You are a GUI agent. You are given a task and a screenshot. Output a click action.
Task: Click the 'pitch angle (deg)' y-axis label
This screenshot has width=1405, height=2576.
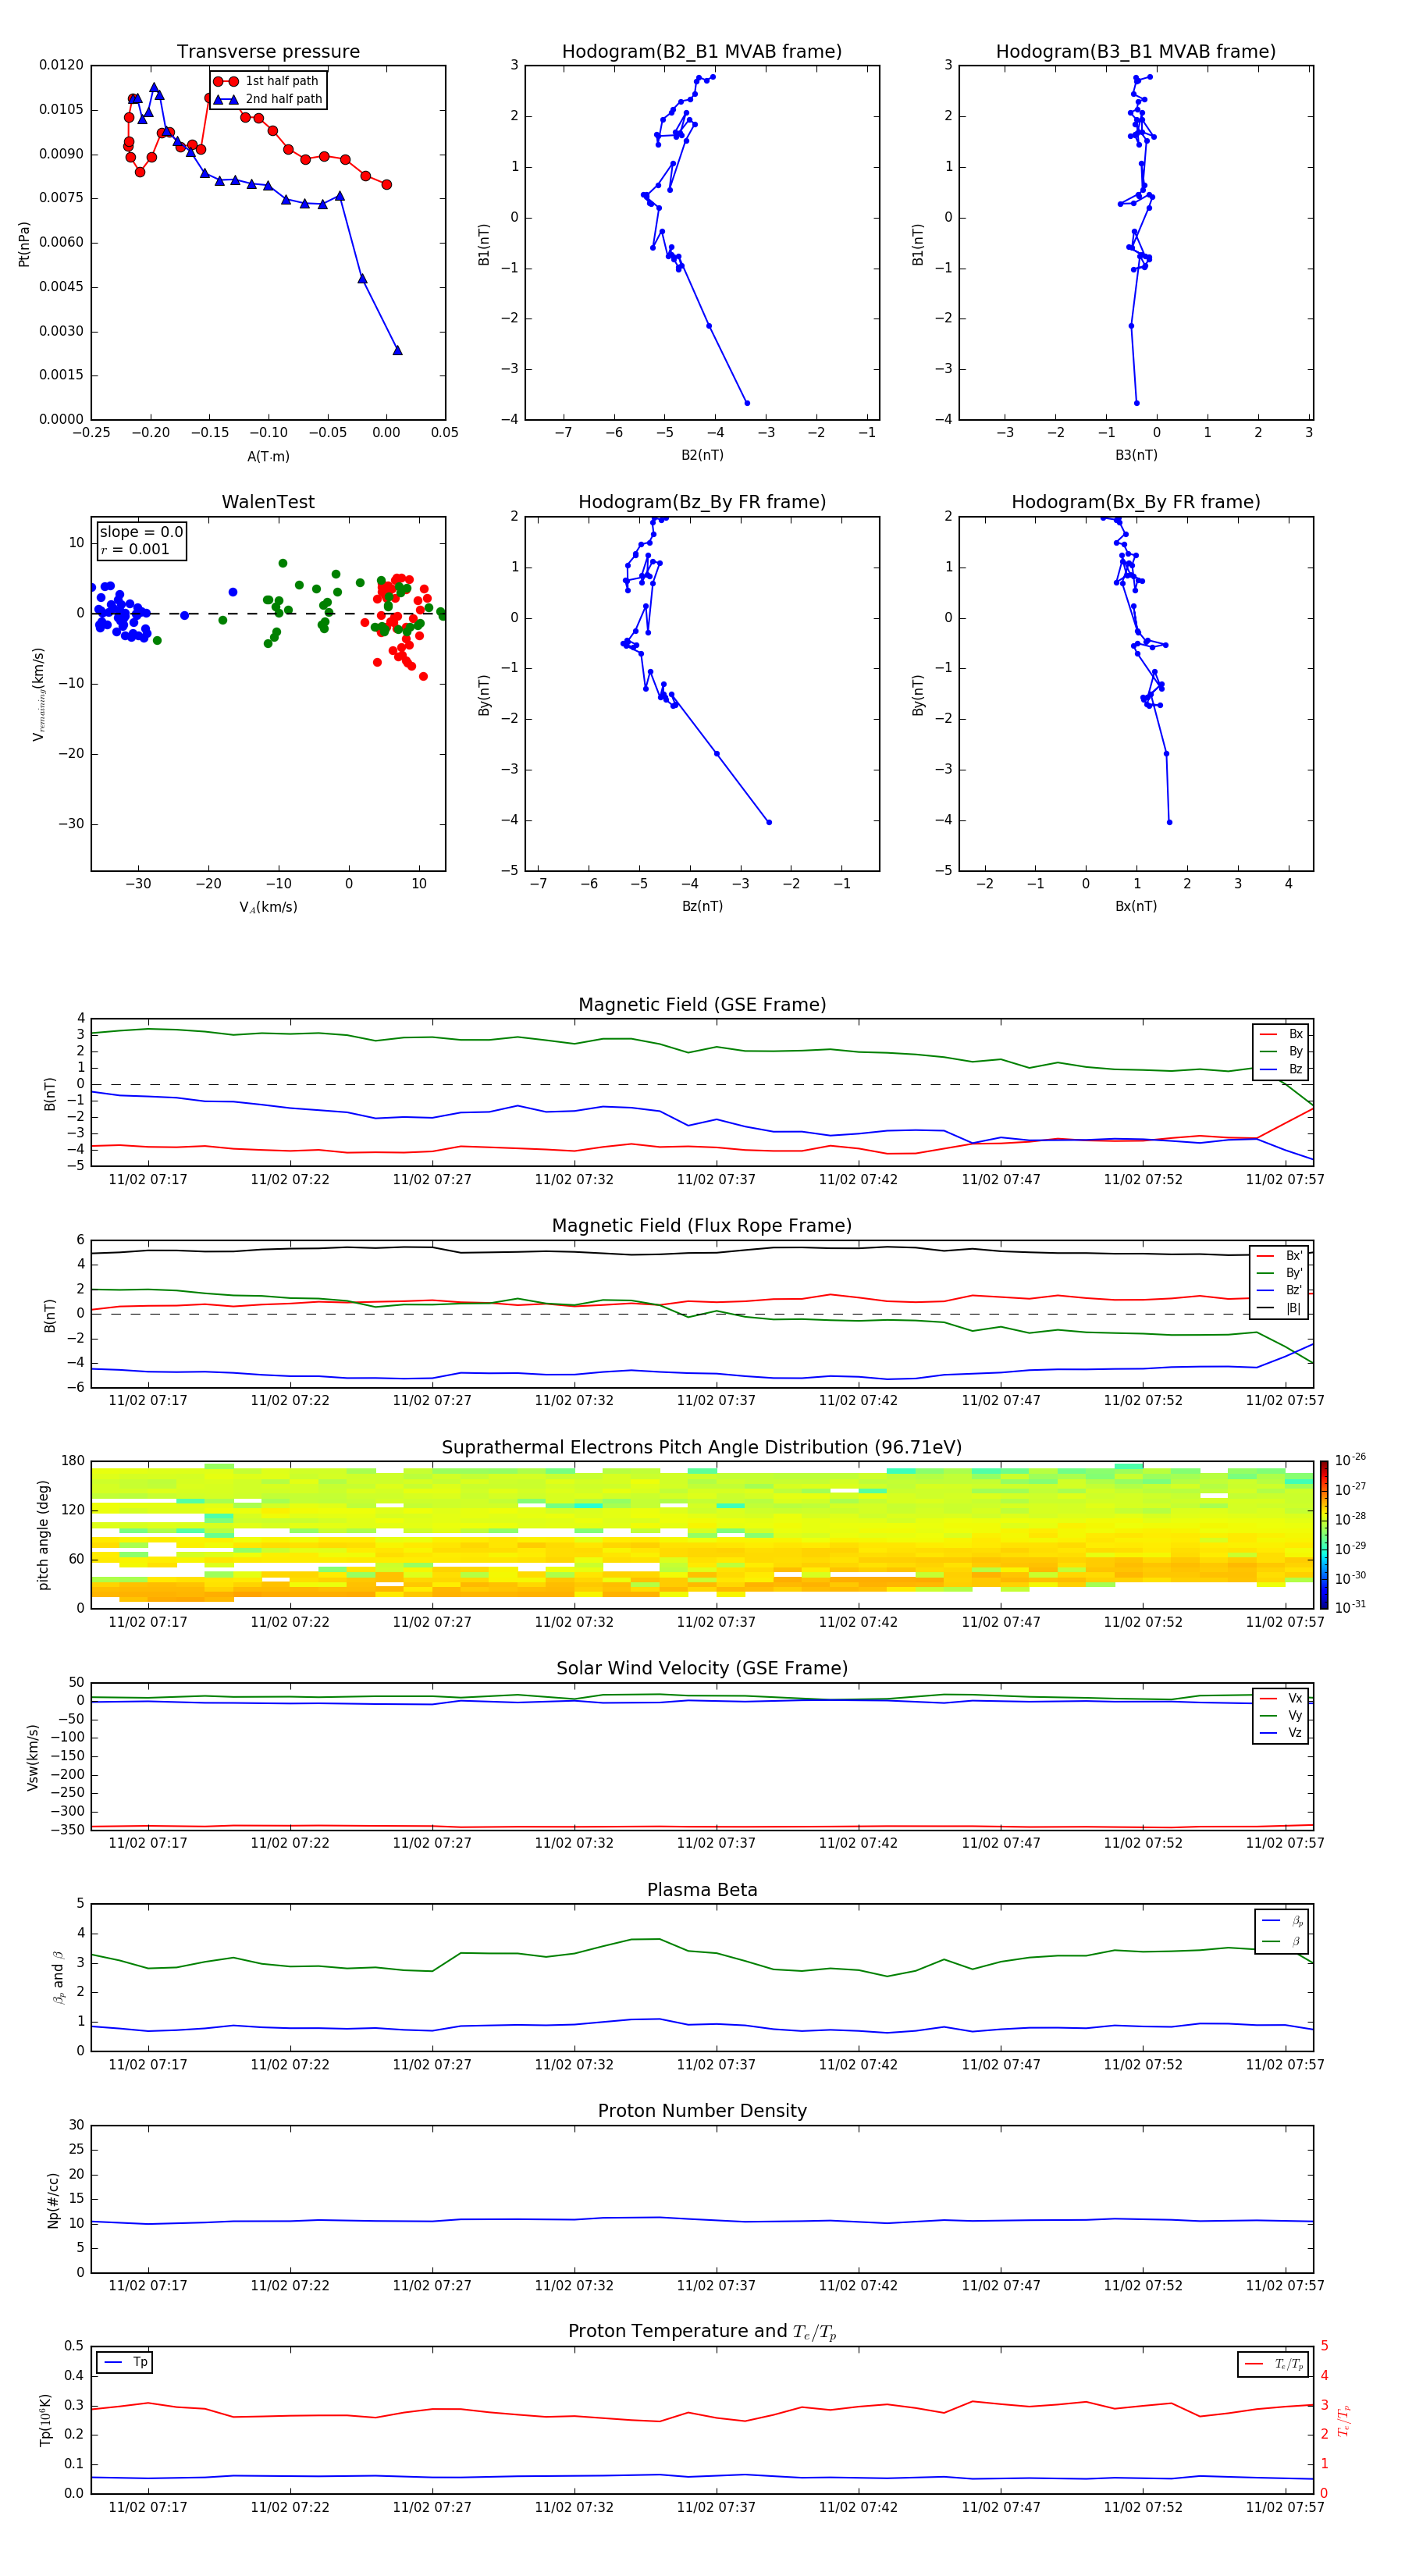click(x=43, y=1535)
